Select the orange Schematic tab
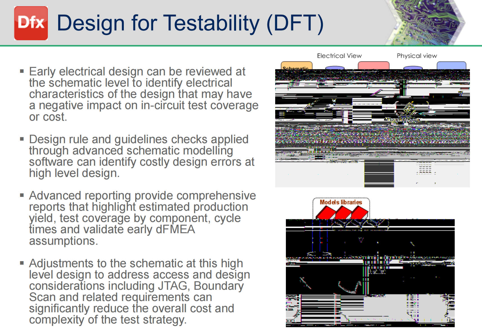The image size is (482, 328). tap(297, 66)
